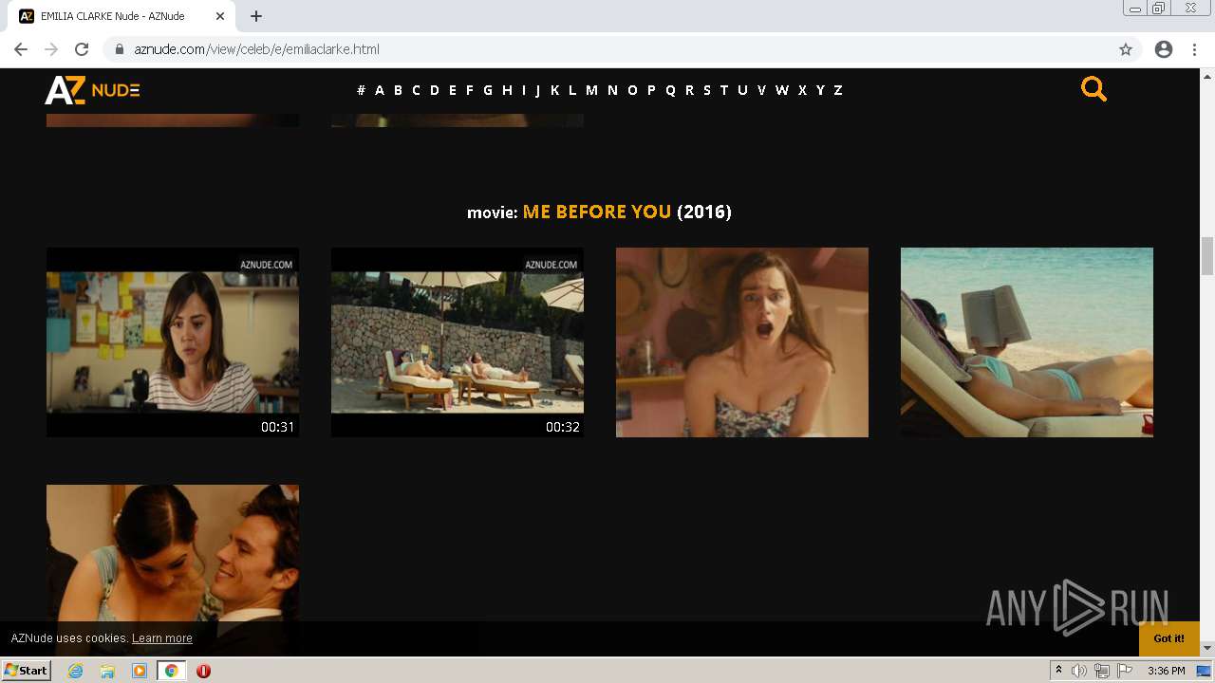The width and height of the screenshot is (1215, 683).
Task: Click the AZNude site logo
Action: point(92,90)
